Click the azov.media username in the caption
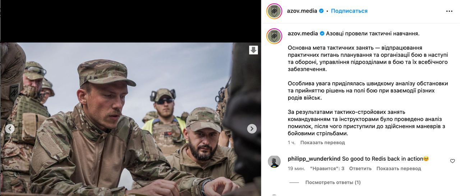460x196 pixels. tap(303, 33)
